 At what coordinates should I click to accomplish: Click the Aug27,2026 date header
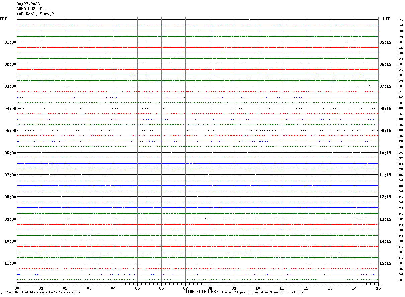28,4
